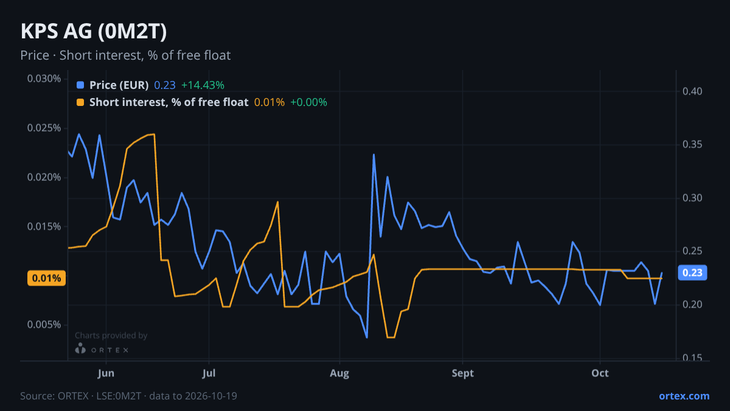The height and width of the screenshot is (411, 730).
Task: Click the 0.15 right axis label
Action: pos(693,357)
